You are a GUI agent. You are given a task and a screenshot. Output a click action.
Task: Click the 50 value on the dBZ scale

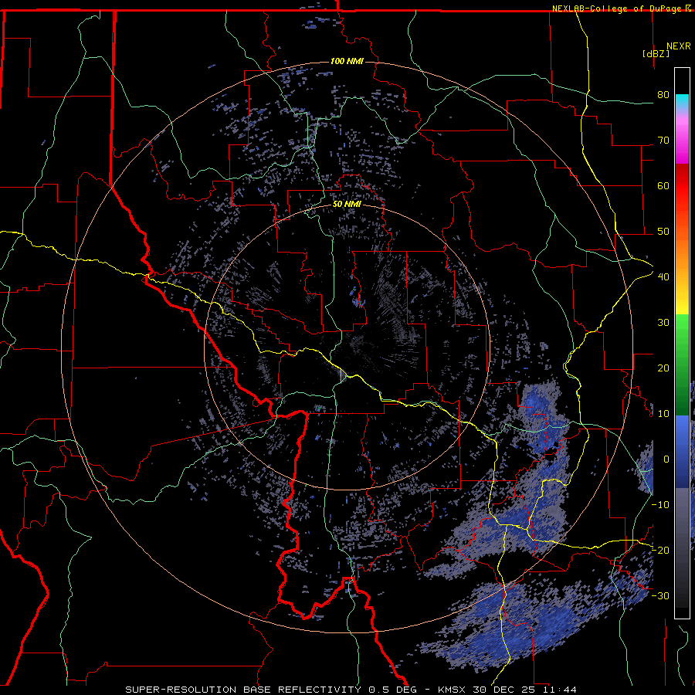[663, 232]
